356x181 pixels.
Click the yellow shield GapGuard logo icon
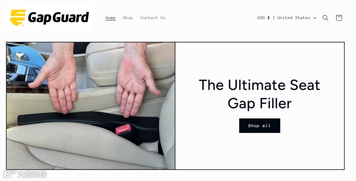(18, 18)
